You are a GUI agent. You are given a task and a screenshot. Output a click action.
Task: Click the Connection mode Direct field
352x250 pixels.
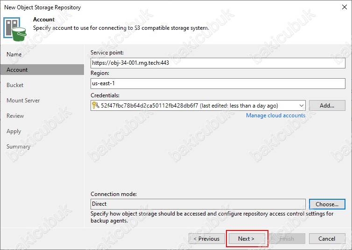pyautogui.click(x=198, y=204)
